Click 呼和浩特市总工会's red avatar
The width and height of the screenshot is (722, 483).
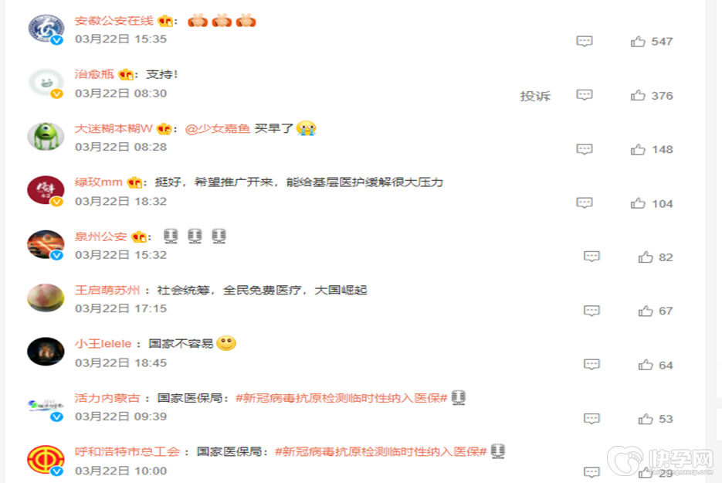click(x=46, y=460)
